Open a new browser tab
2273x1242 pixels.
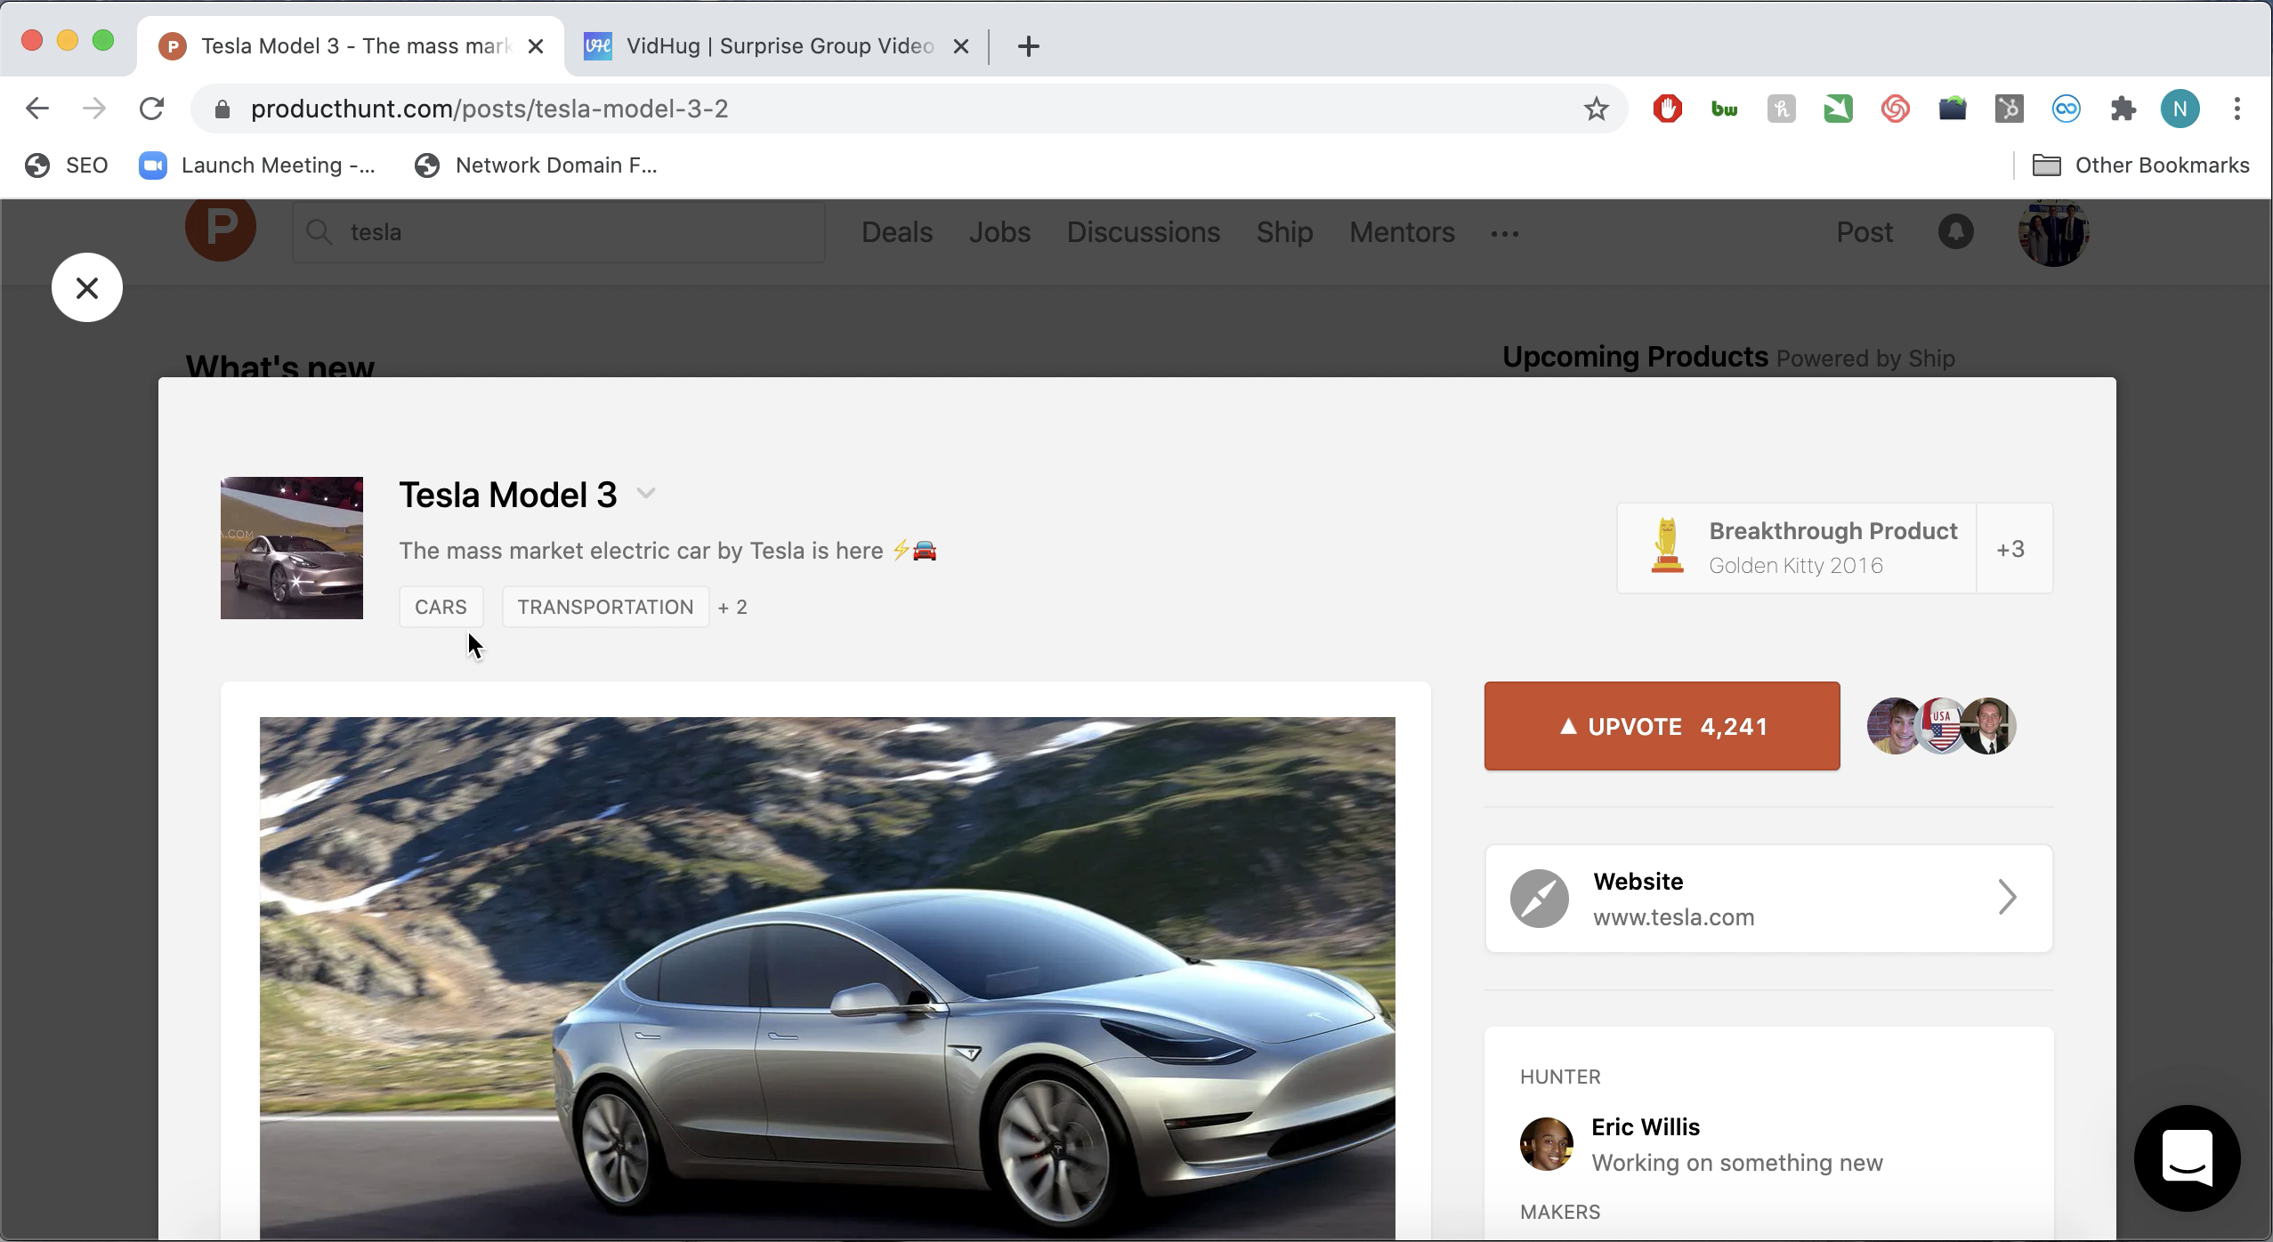[x=1028, y=46]
